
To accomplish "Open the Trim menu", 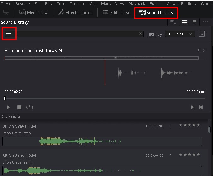I will click(61, 4).
